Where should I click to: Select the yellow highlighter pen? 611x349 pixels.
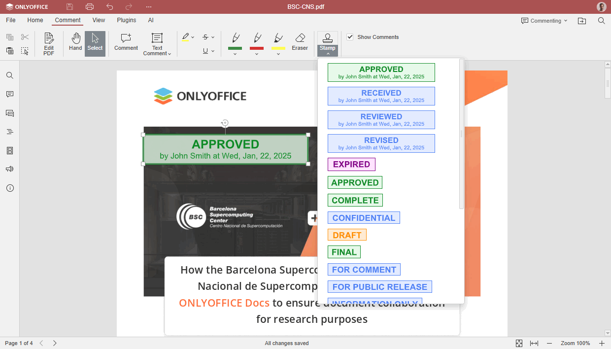click(x=278, y=39)
